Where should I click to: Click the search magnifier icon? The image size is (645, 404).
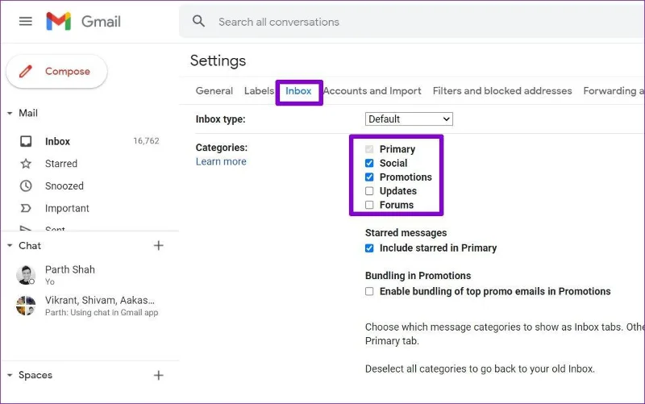[198, 22]
